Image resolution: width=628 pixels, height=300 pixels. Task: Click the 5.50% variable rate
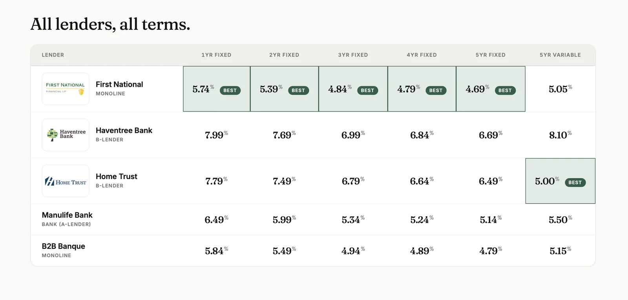pos(560,220)
